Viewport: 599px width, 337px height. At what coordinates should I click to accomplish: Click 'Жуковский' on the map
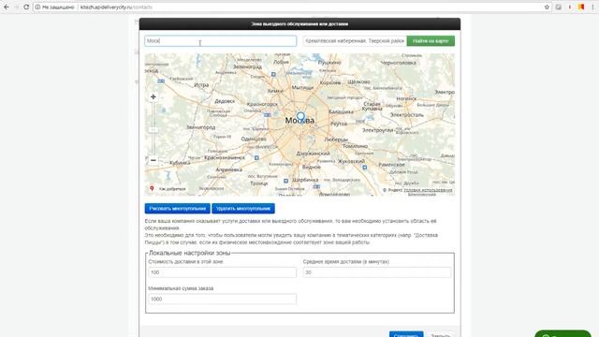coord(352,162)
